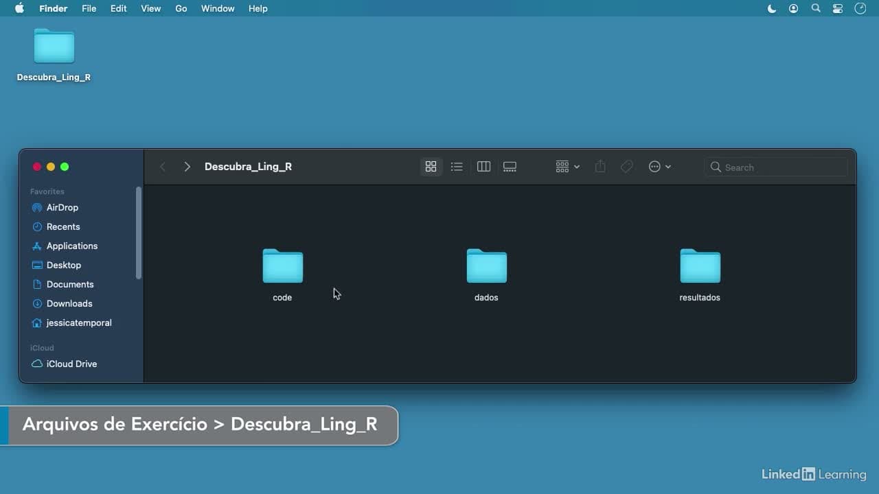
Task: Click the Share toolbar icon
Action: tap(600, 167)
